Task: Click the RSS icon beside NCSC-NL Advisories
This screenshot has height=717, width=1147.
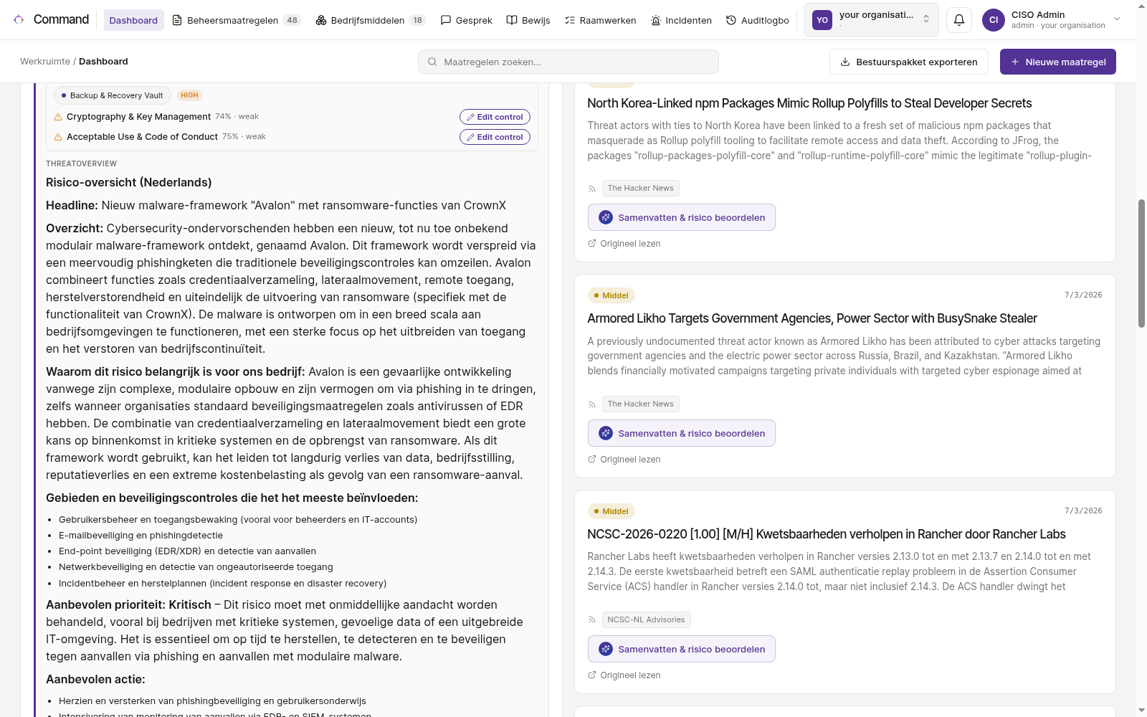Action: pos(592,619)
